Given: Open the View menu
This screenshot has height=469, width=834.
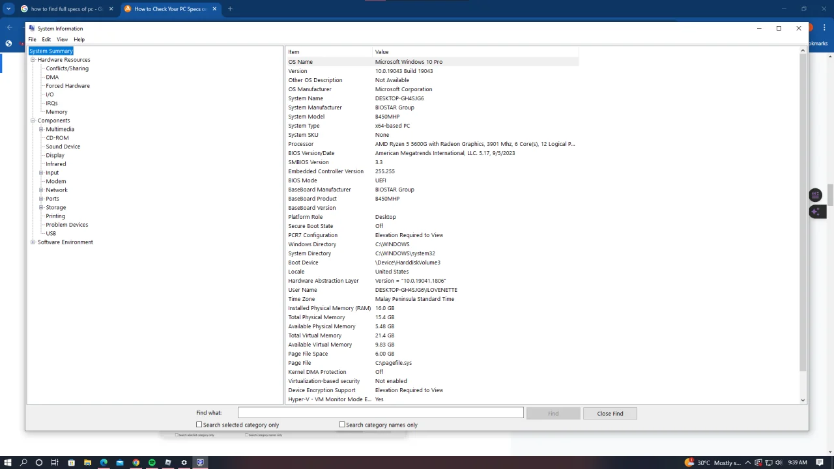Looking at the screenshot, I should point(62,40).
